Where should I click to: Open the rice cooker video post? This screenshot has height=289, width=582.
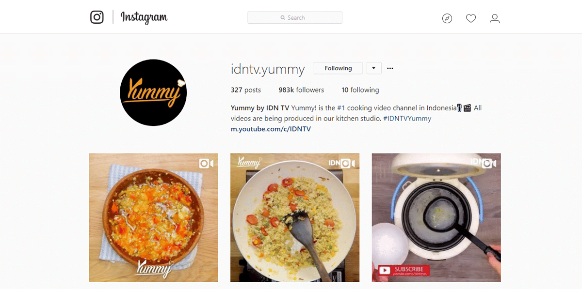[436, 218]
